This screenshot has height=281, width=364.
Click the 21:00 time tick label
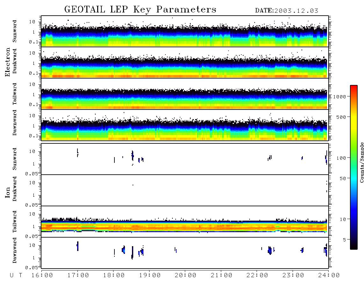(x=222, y=275)
